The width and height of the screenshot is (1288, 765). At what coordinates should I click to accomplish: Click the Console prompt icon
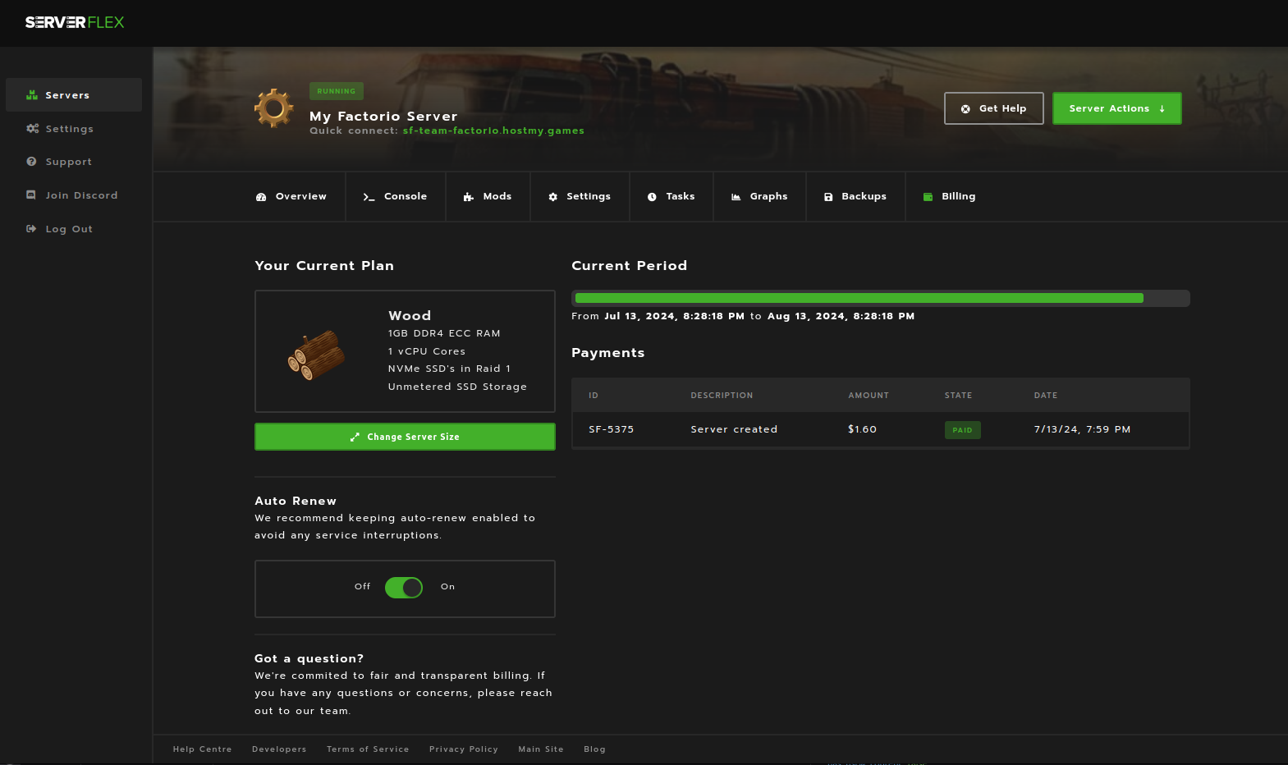(369, 197)
